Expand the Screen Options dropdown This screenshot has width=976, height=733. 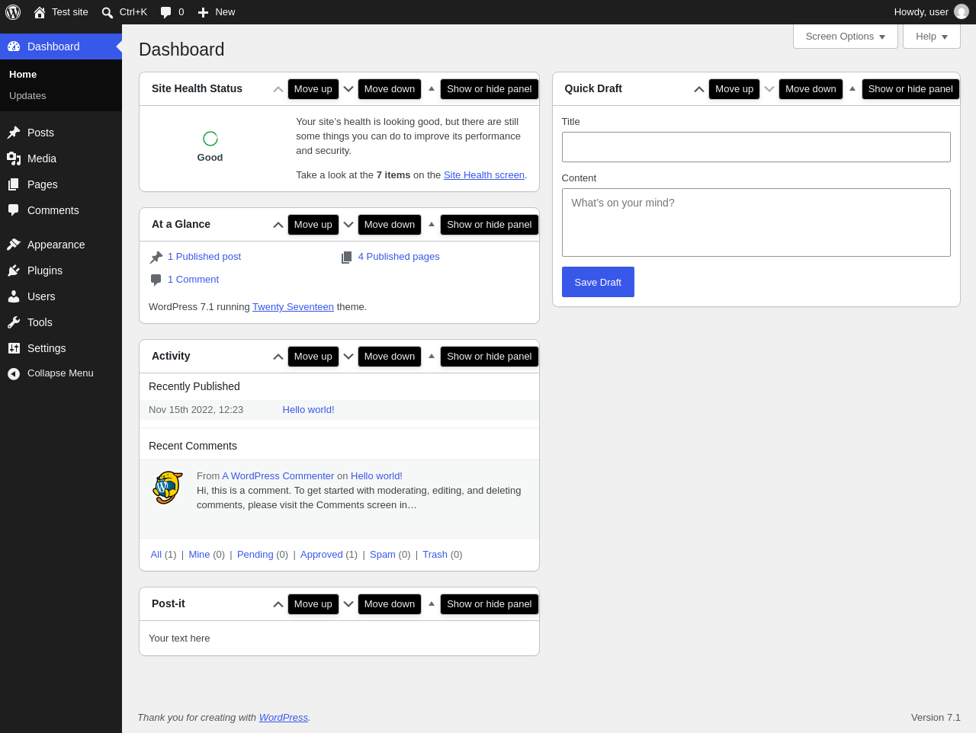(846, 37)
